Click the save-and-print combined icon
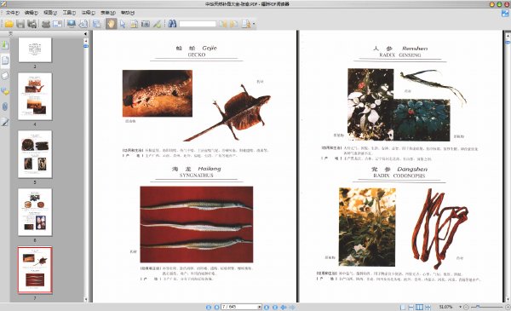511x311 pixels. pos(32,24)
